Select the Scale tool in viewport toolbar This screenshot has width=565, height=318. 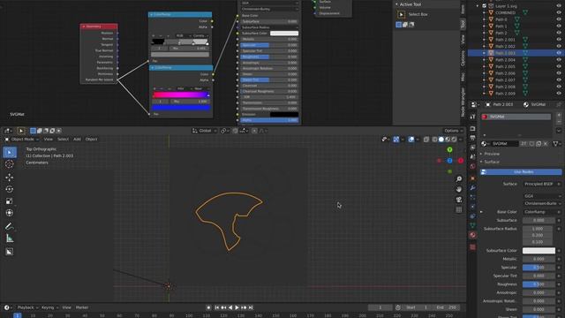point(10,201)
